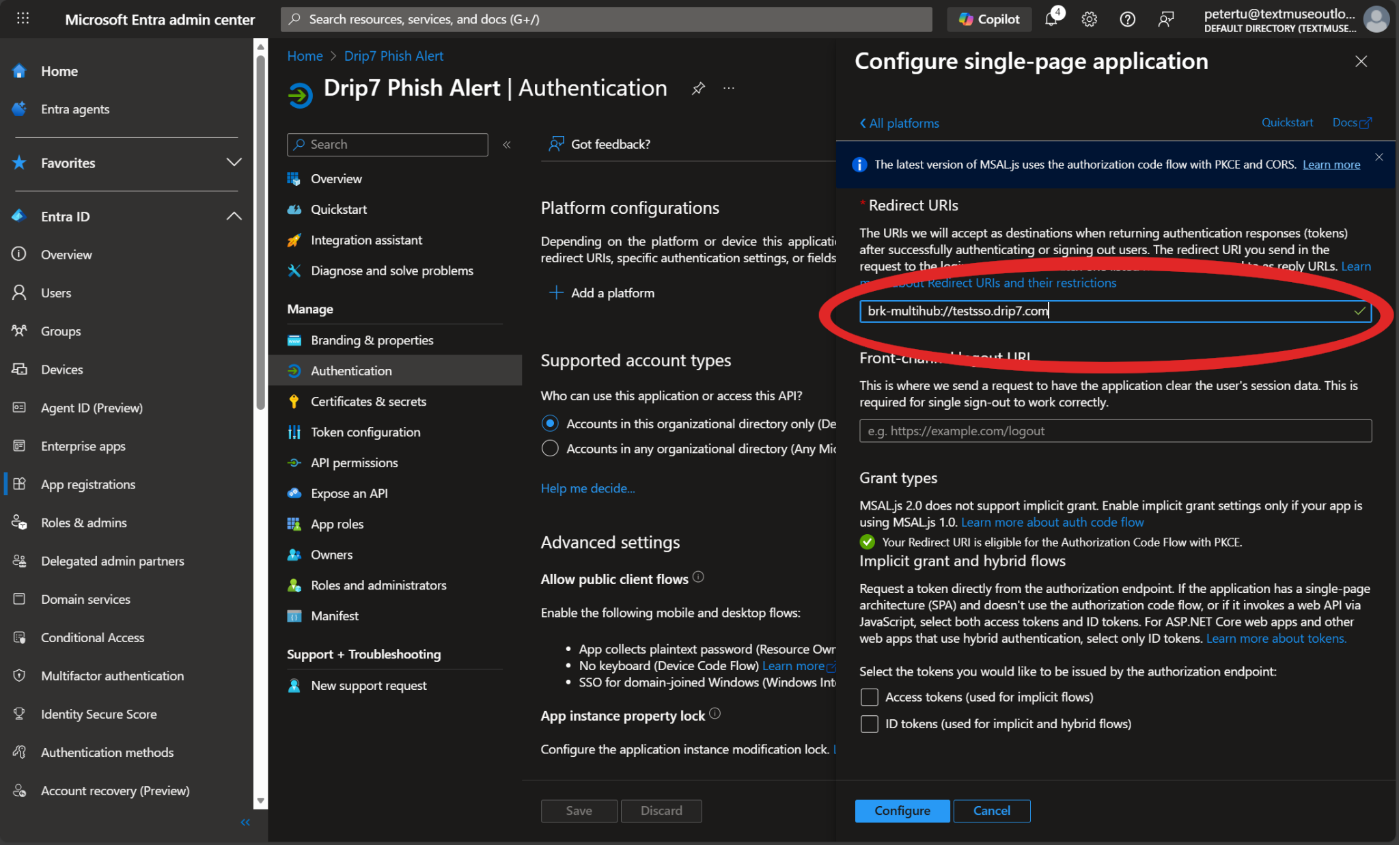Open Branding & properties
This screenshot has height=845, width=1399.
pos(372,340)
